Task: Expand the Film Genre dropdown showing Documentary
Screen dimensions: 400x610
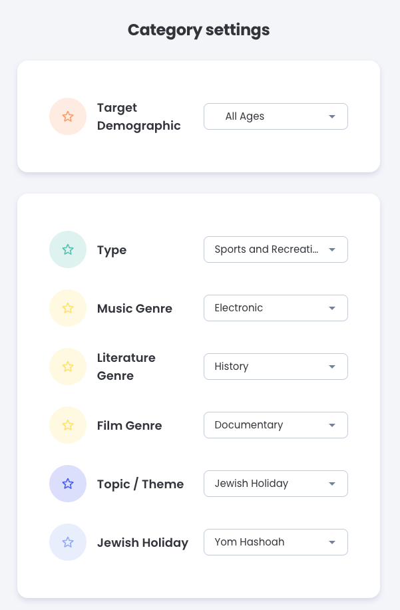Action: 276,425
